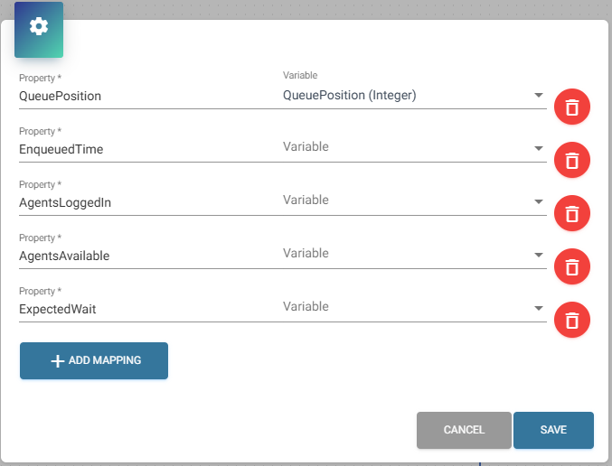Edit the QueuePosition property field

[145, 96]
